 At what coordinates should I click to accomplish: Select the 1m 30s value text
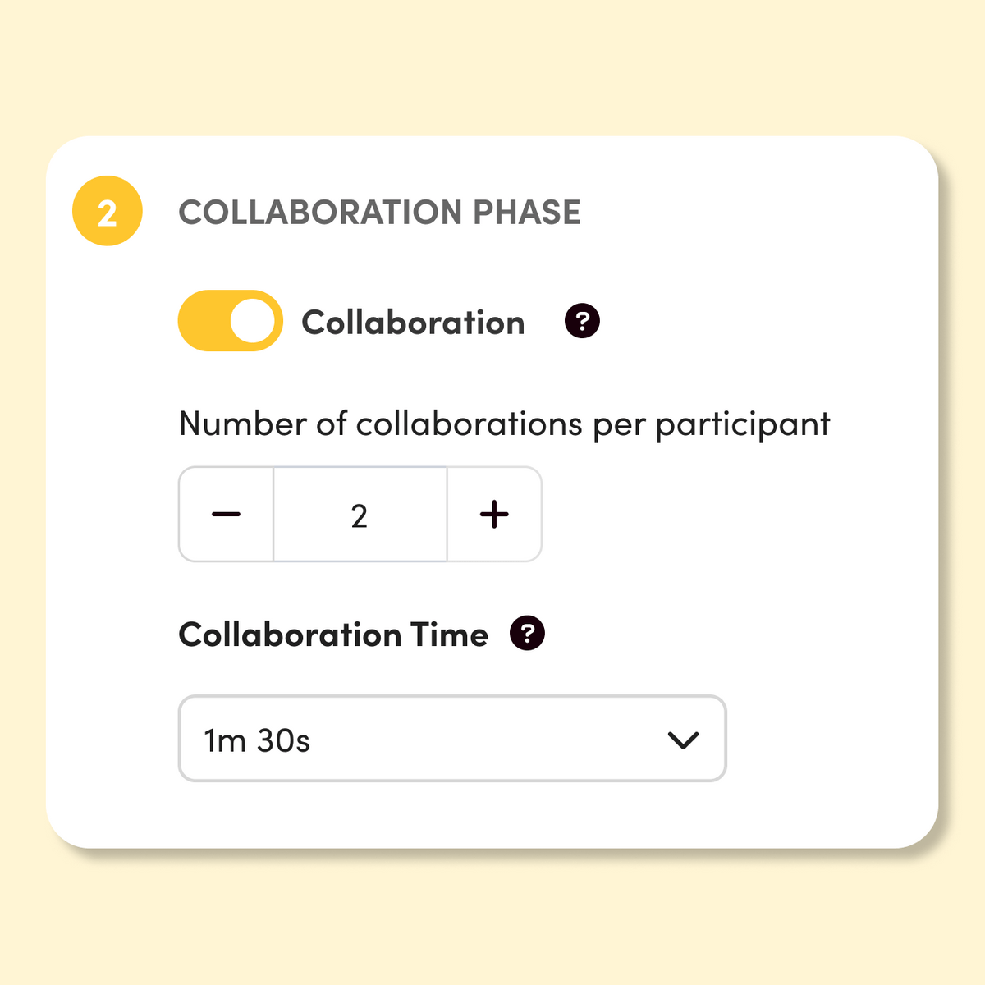257,740
